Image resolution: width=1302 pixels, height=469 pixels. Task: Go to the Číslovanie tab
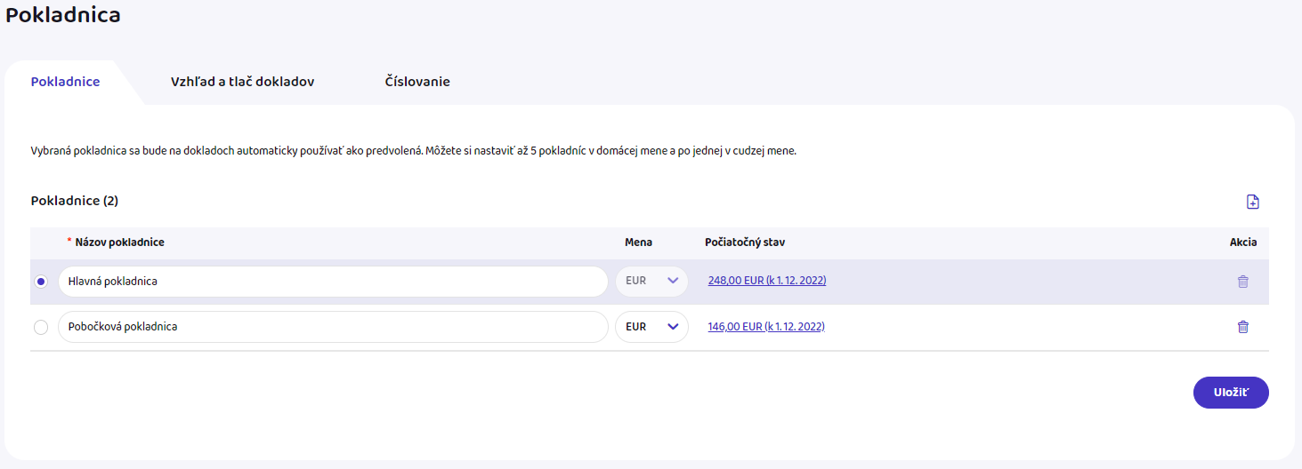click(x=417, y=82)
